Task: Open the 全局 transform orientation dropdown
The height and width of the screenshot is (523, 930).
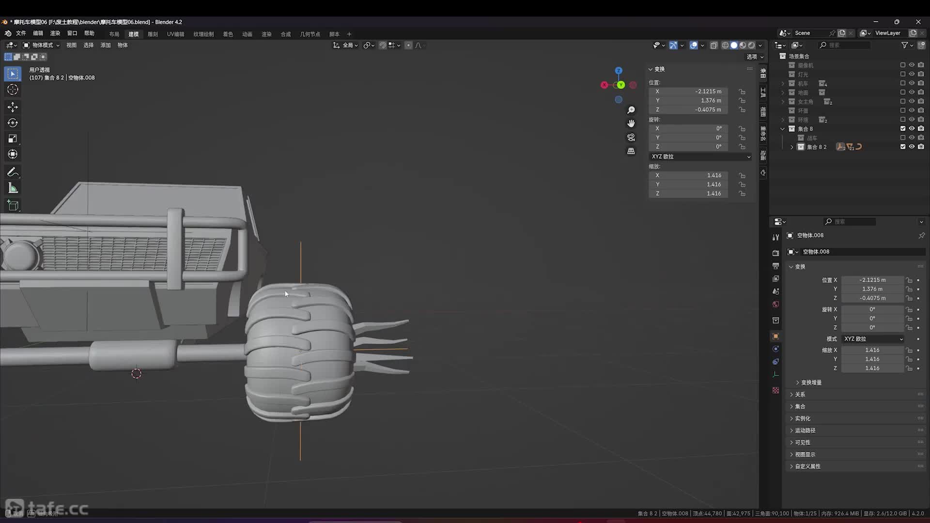Action: coord(345,45)
